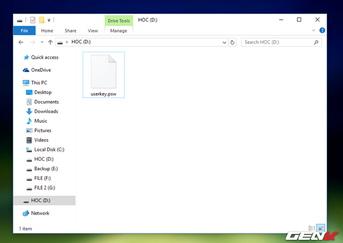The width and height of the screenshot is (343, 243).
Task: Go up one folder level
Action: [50, 42]
